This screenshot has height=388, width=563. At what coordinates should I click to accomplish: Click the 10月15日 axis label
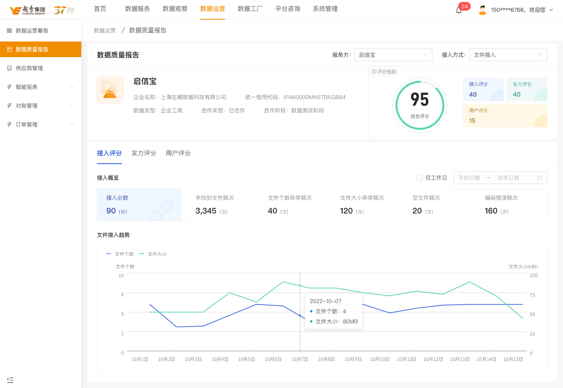(513, 359)
